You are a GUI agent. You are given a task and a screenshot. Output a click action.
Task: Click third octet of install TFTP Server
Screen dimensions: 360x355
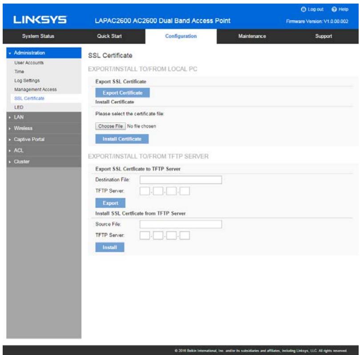click(171, 235)
